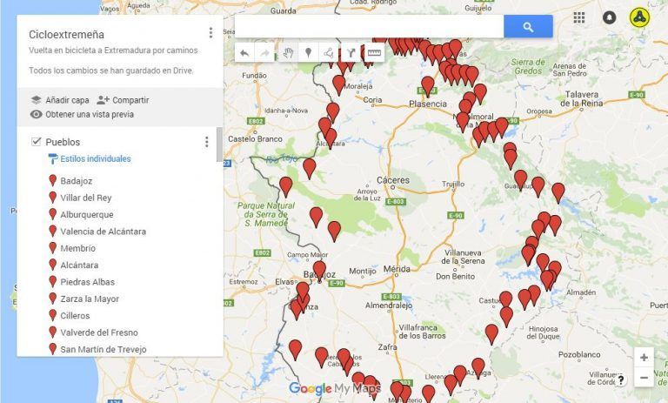668x403 pixels.
Task: Select the measure distances ruler tool
Action: pyautogui.click(x=374, y=53)
